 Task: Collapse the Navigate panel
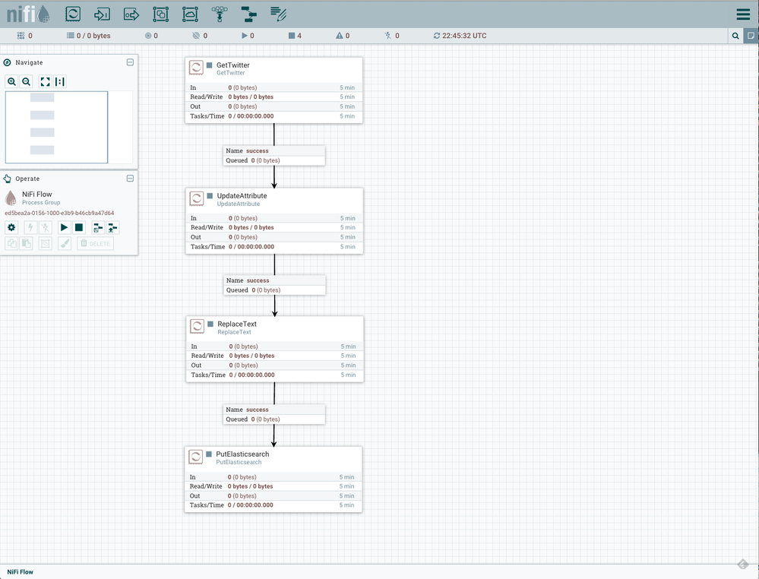click(x=130, y=62)
